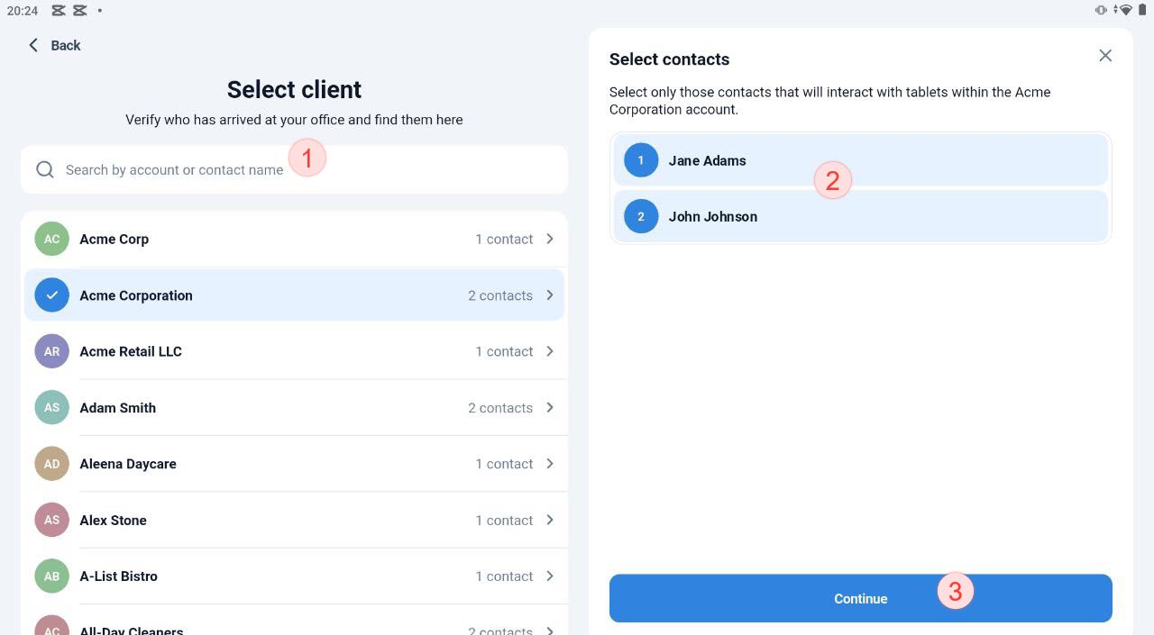
Task: Expand Acme Retail LLC chevron
Action: point(550,351)
